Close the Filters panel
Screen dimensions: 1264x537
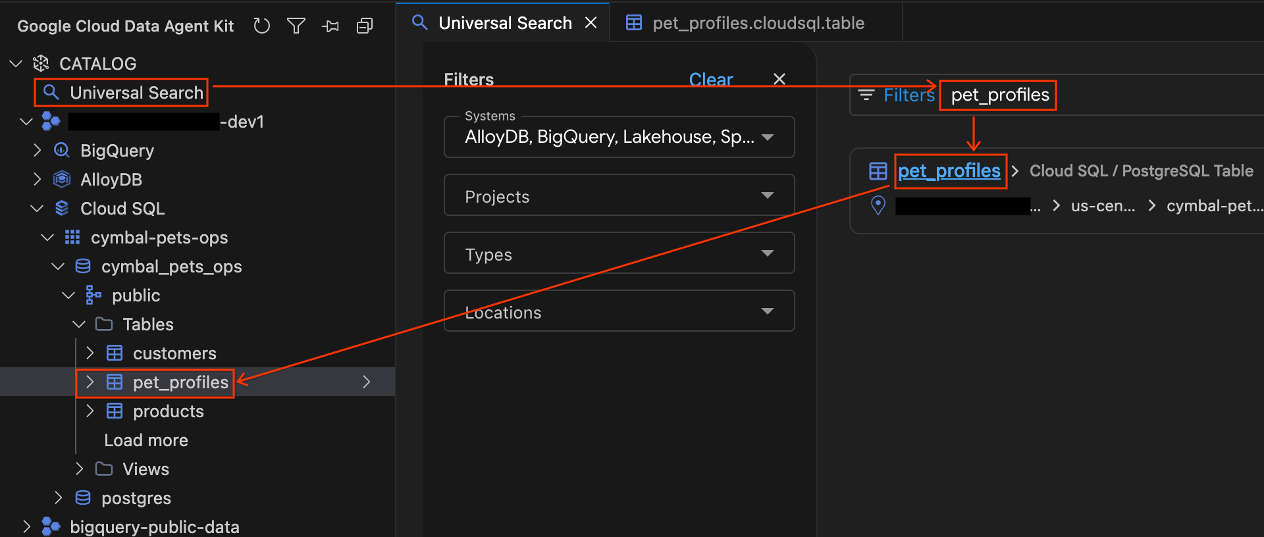click(779, 79)
